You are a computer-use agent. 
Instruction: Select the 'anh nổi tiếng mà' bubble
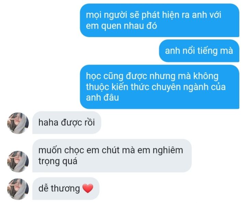pyautogui.click(x=199, y=51)
